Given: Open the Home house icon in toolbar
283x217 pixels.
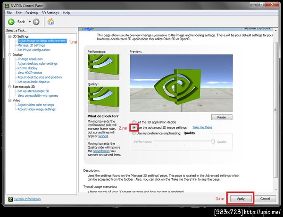Looking at the screenshot, I should 51,22.
